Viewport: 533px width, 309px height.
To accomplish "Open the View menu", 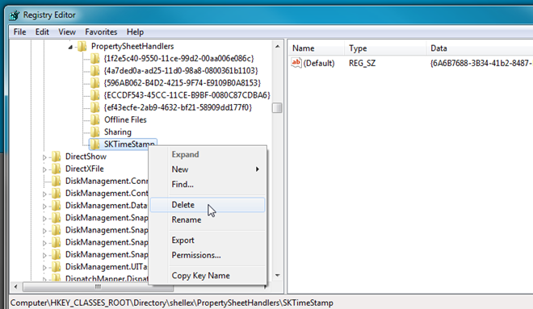I will (67, 32).
